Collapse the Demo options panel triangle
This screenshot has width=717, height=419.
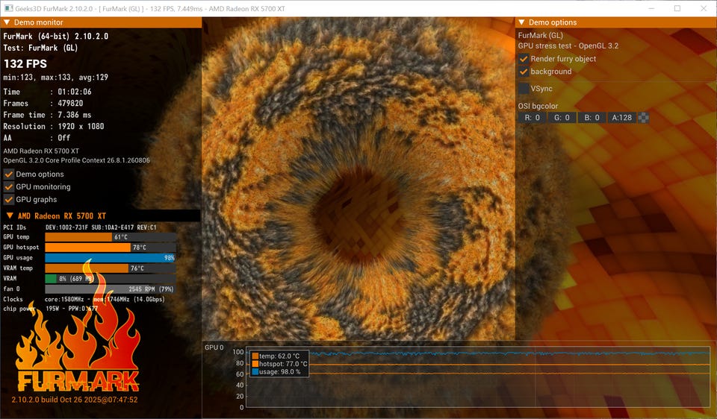point(522,22)
